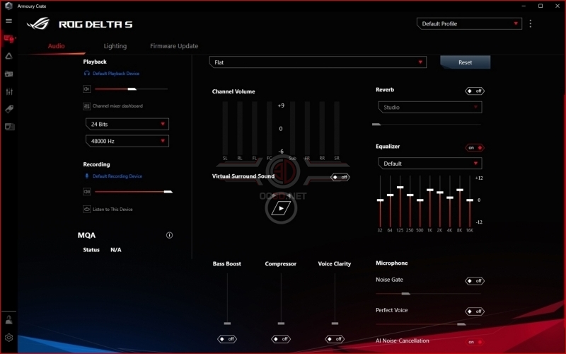Switch to the Lighting tab

pyautogui.click(x=115, y=46)
